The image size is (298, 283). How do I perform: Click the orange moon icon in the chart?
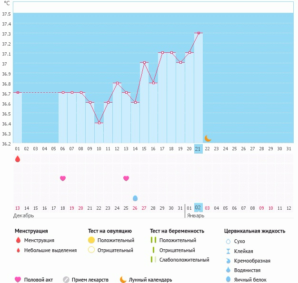pos(208,138)
